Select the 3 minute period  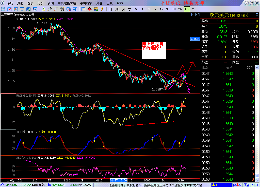[x=149, y=9]
